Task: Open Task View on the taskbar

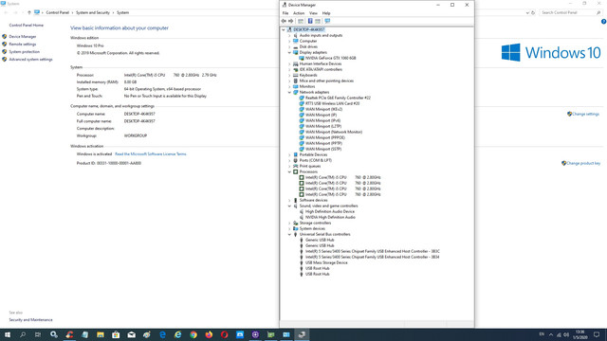Action: [38, 334]
